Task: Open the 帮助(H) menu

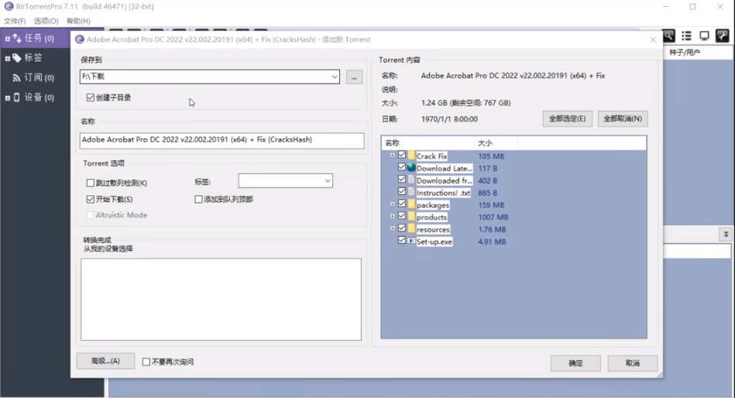Action: click(78, 21)
